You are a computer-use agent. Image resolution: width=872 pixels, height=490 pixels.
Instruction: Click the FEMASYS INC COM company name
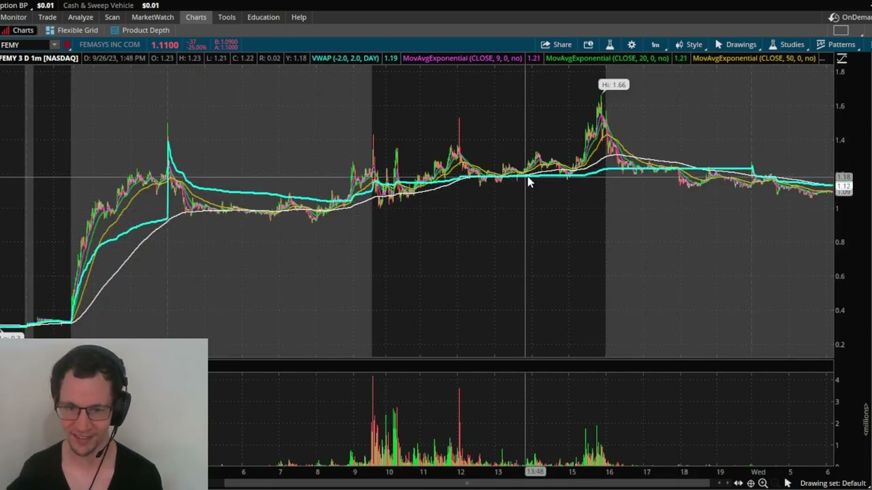[x=110, y=45]
